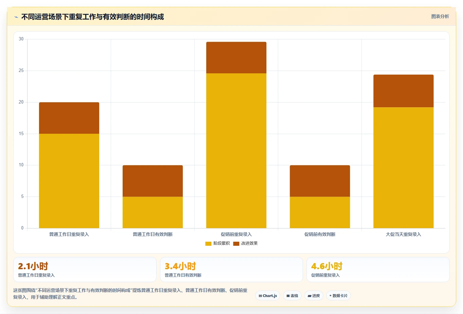Select the 进度 tag pill

coord(314,296)
